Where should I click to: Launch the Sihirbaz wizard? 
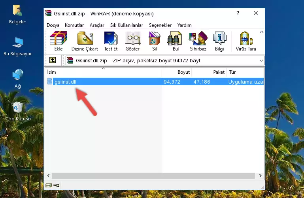coord(198,41)
